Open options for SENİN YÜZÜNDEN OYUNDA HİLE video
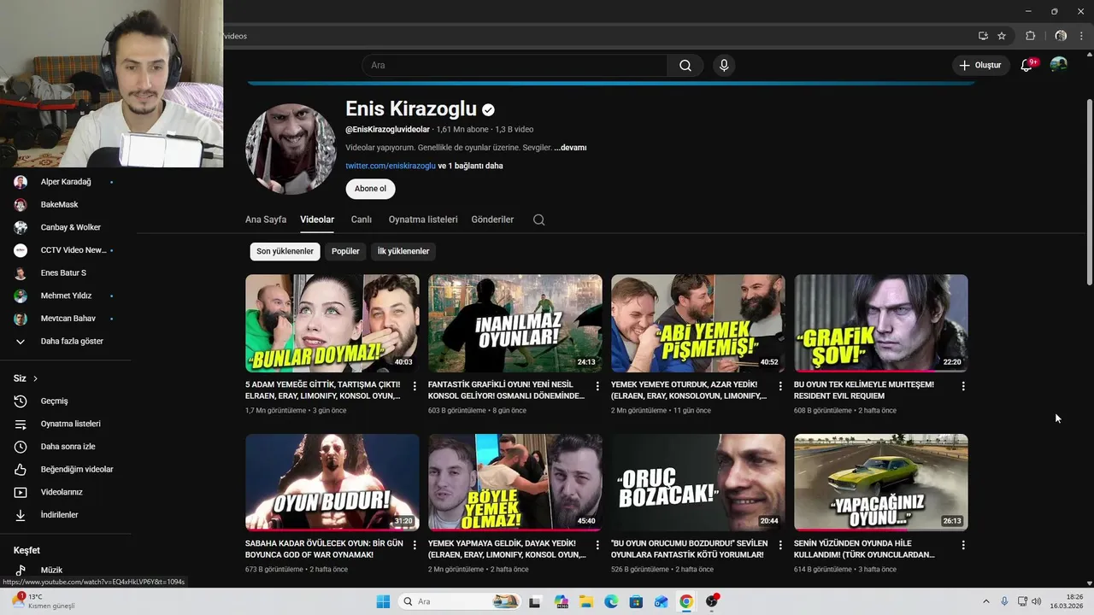Image resolution: width=1094 pixels, height=615 pixels. point(963,545)
